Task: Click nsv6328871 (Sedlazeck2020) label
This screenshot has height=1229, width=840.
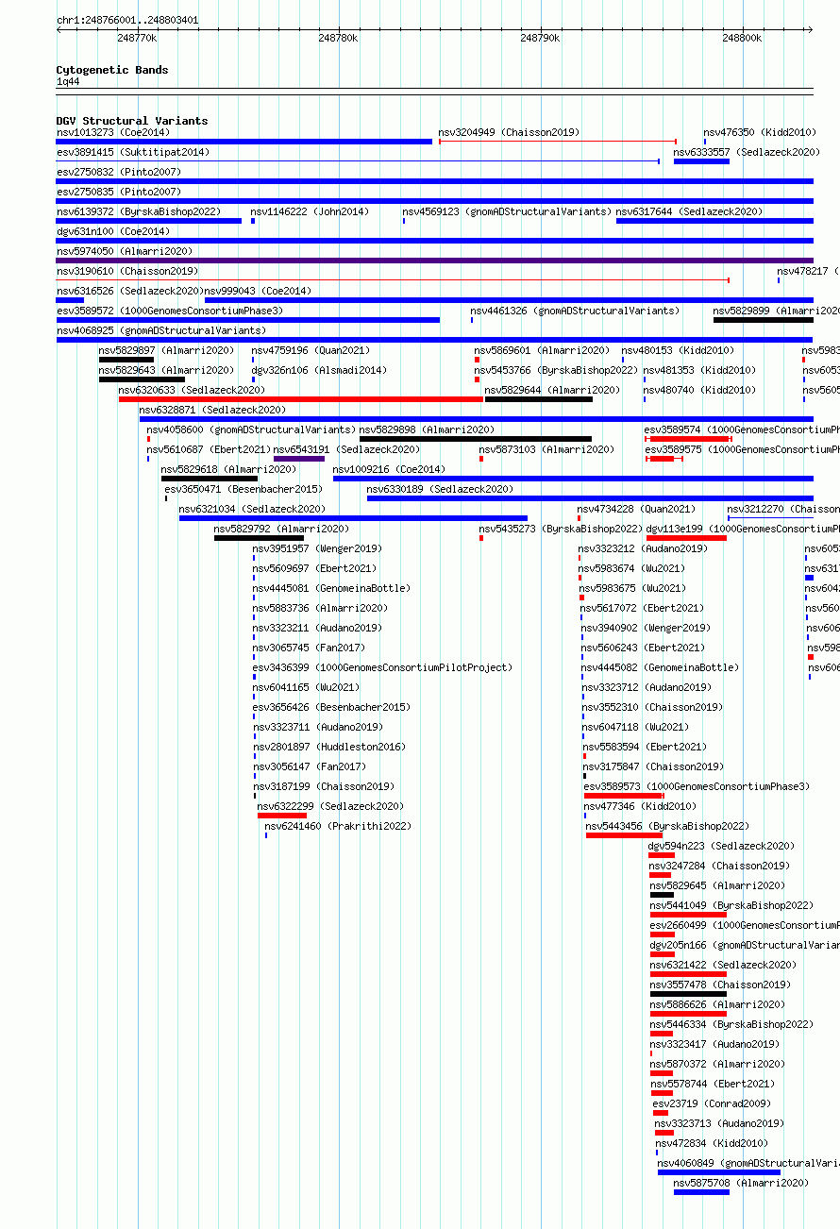Action: 212,410
